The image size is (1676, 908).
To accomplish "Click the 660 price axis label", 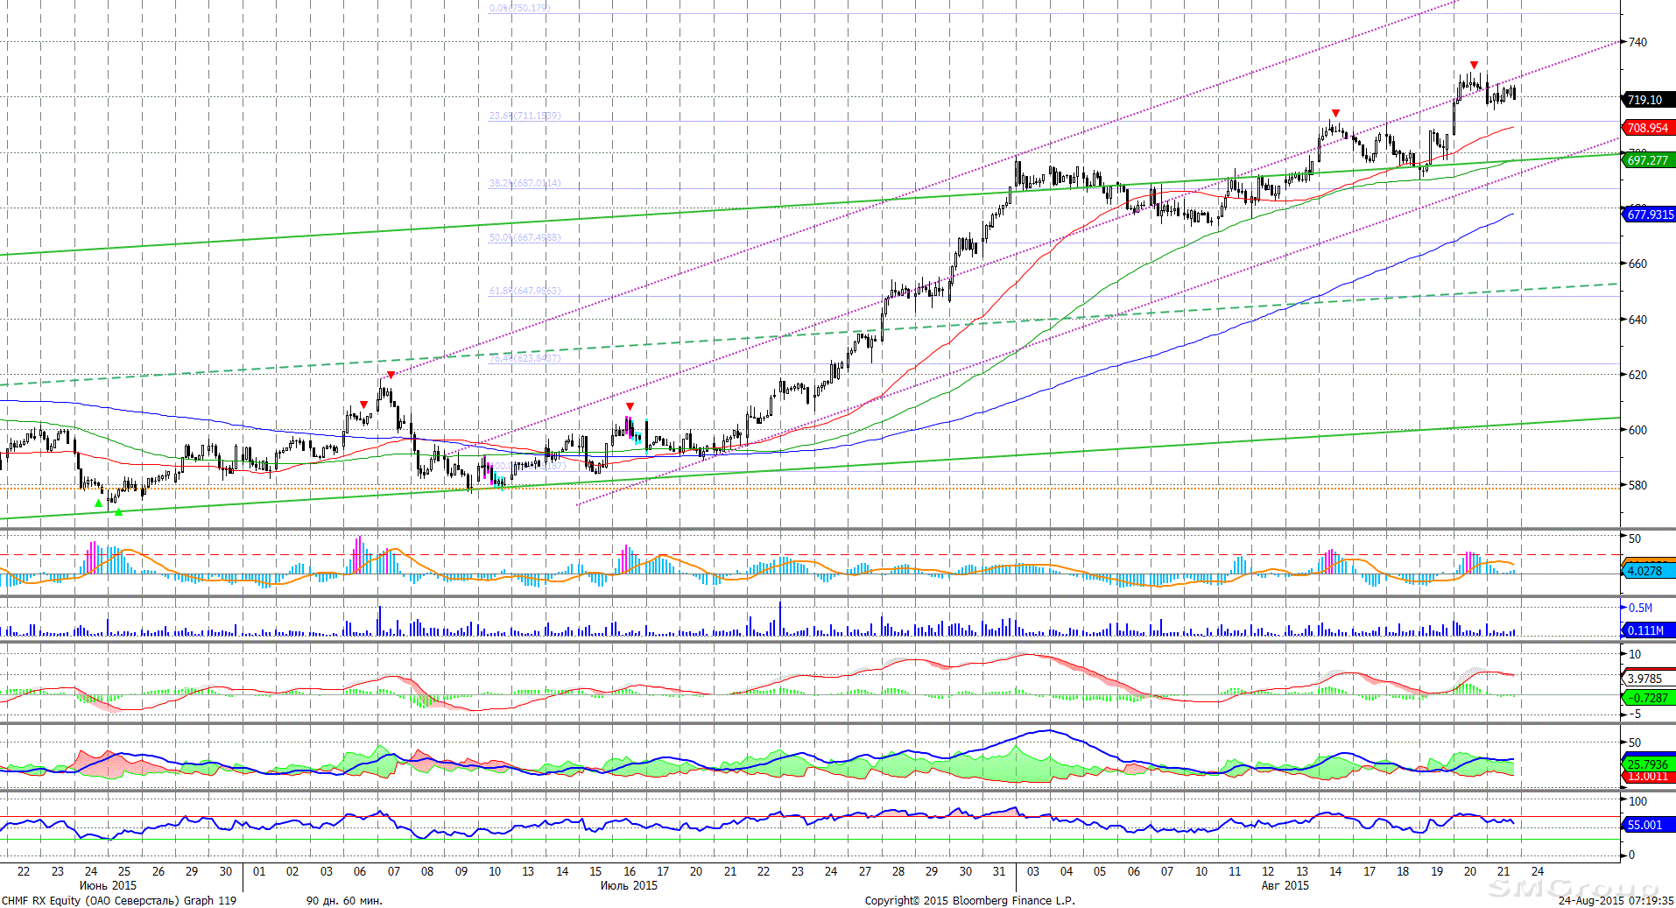I will coord(1637,264).
